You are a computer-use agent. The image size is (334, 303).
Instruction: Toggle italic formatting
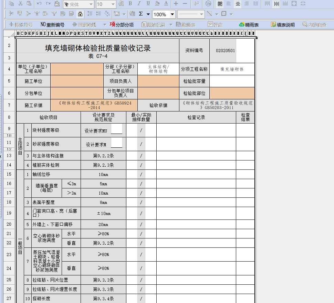click(x=139, y=4)
